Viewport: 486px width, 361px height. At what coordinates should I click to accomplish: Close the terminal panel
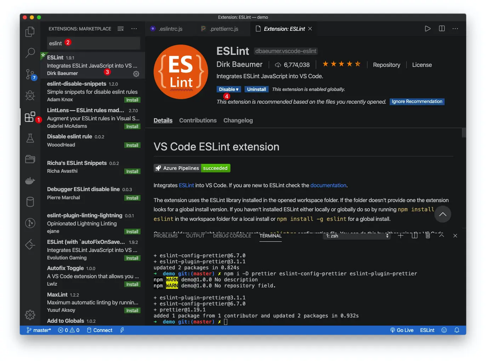tap(455, 236)
